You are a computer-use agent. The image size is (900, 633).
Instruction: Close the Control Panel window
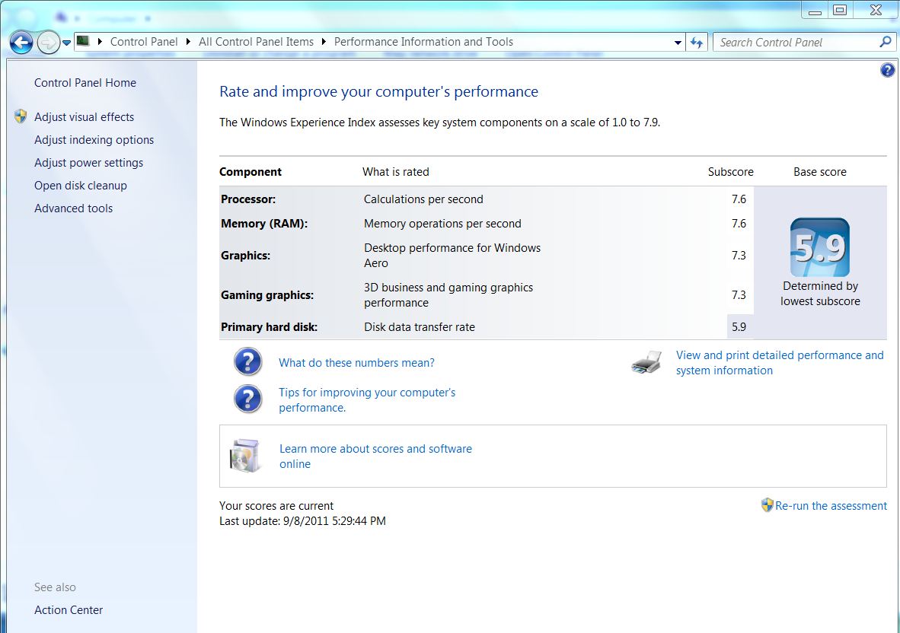pyautogui.click(x=876, y=11)
